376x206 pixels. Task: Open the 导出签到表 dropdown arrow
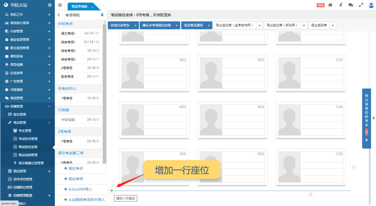pos(333,25)
